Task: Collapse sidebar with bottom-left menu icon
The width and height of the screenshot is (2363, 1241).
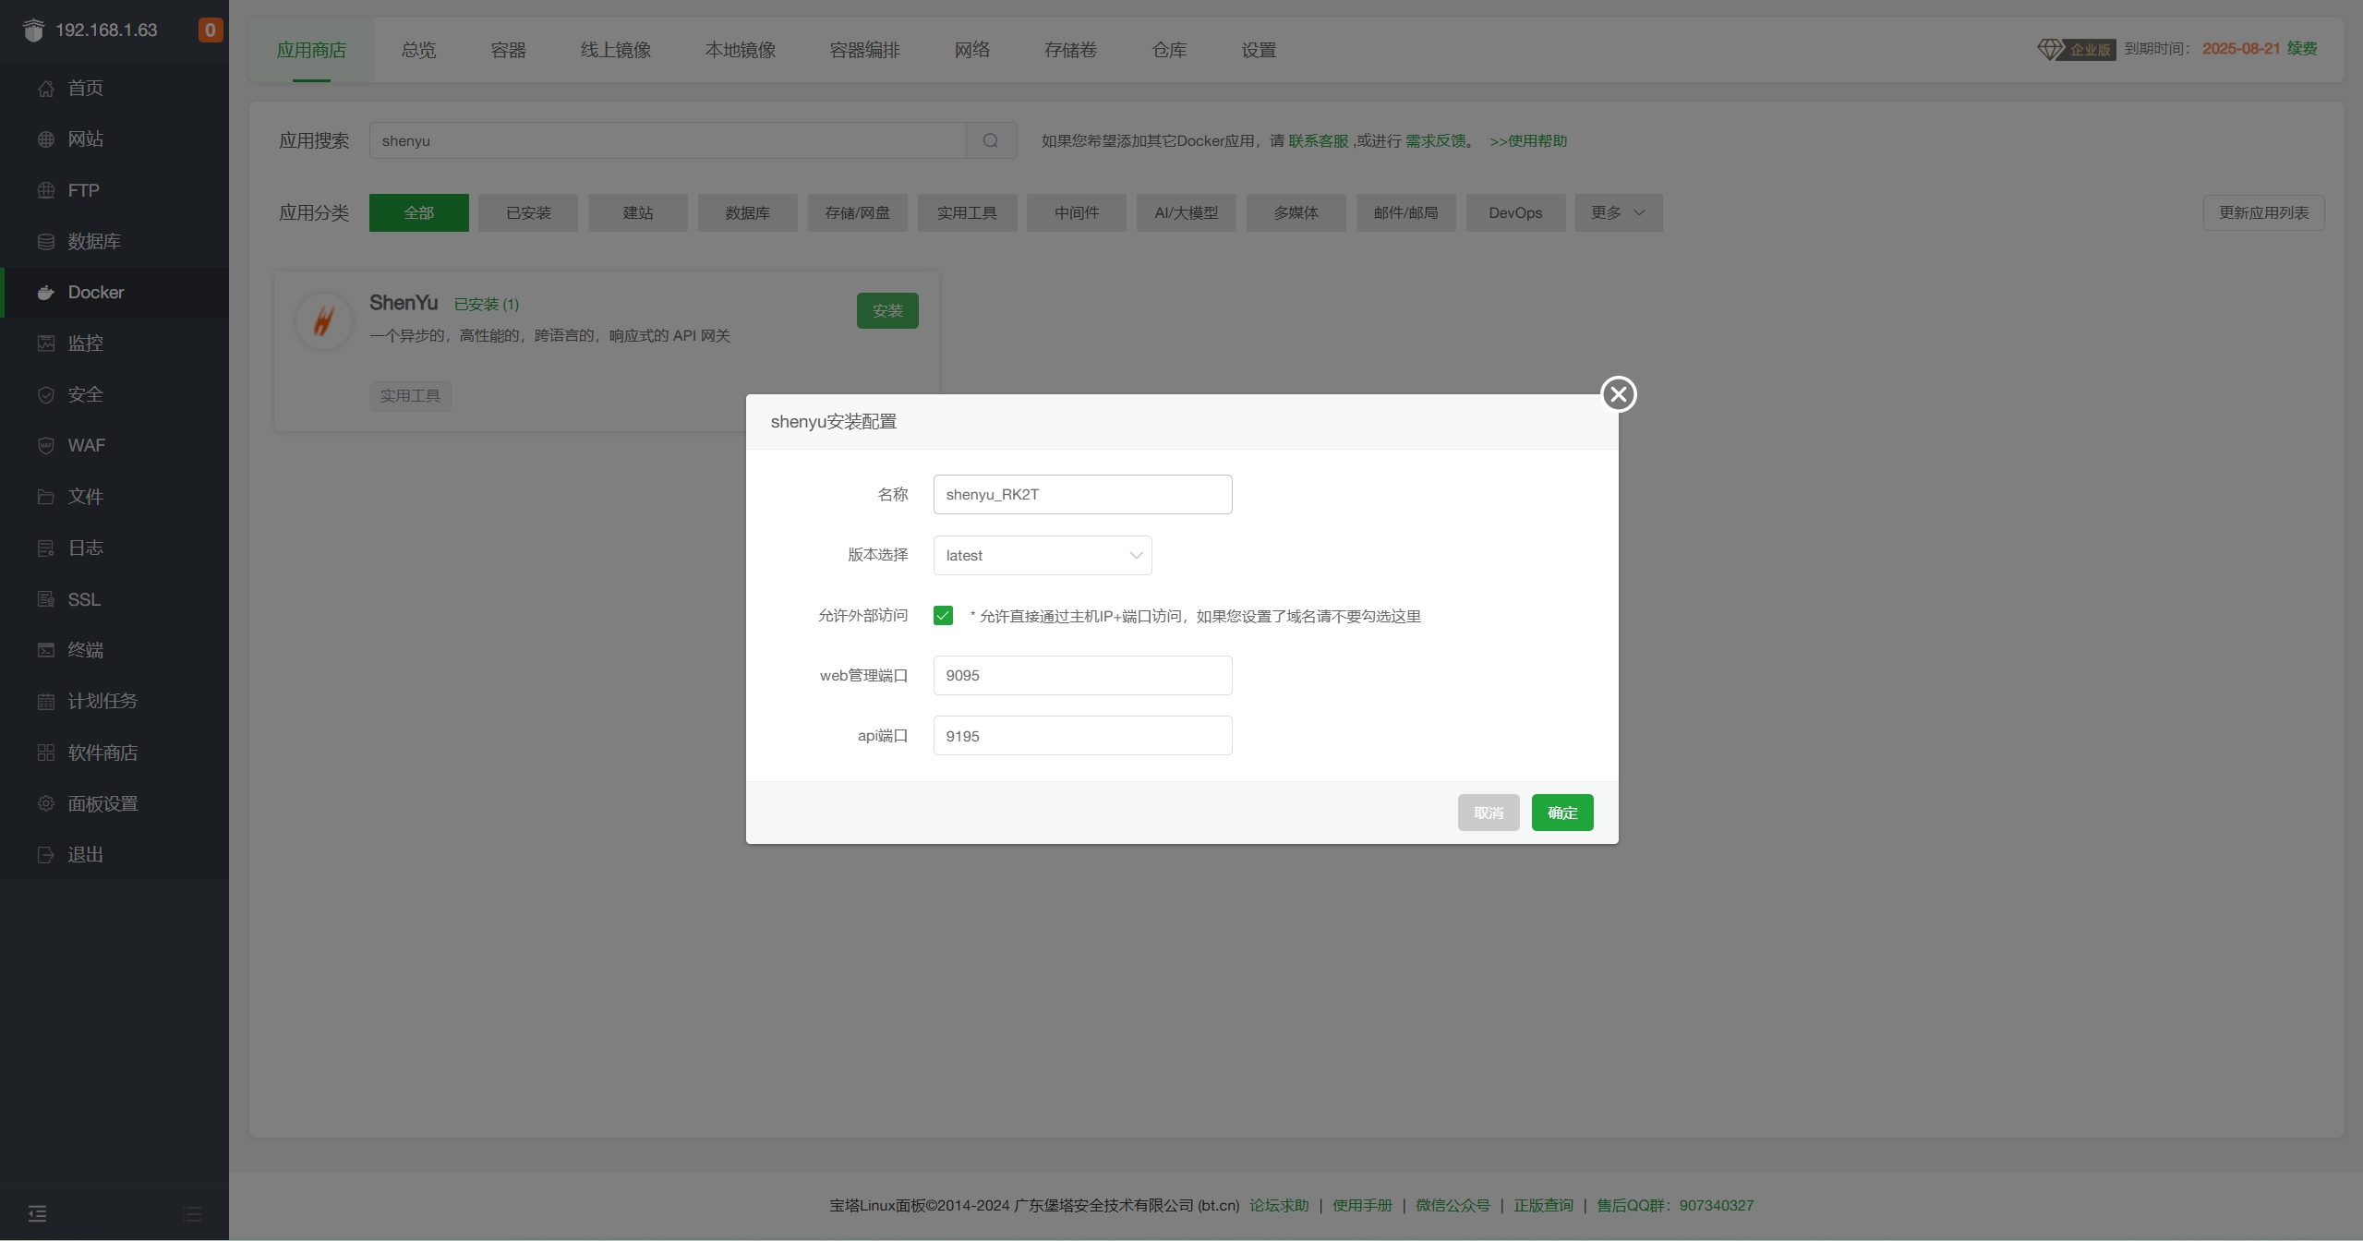Action: (37, 1213)
